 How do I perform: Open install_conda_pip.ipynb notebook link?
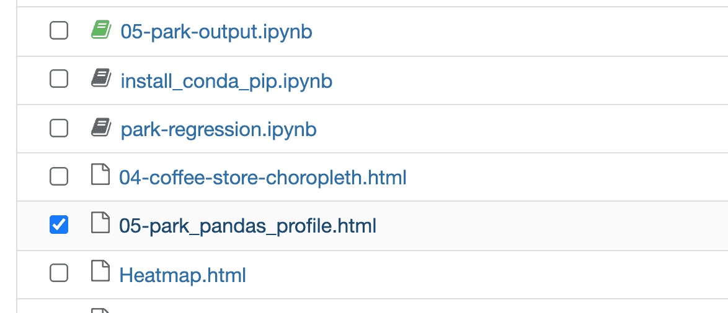pyautogui.click(x=226, y=80)
